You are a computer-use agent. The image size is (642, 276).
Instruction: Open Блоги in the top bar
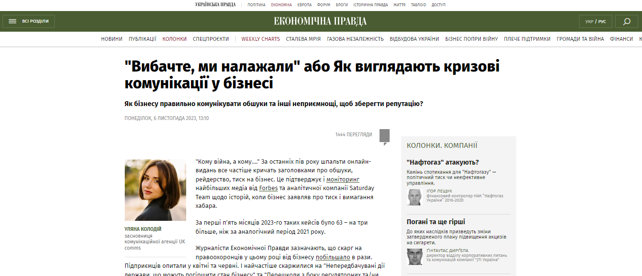[342, 5]
